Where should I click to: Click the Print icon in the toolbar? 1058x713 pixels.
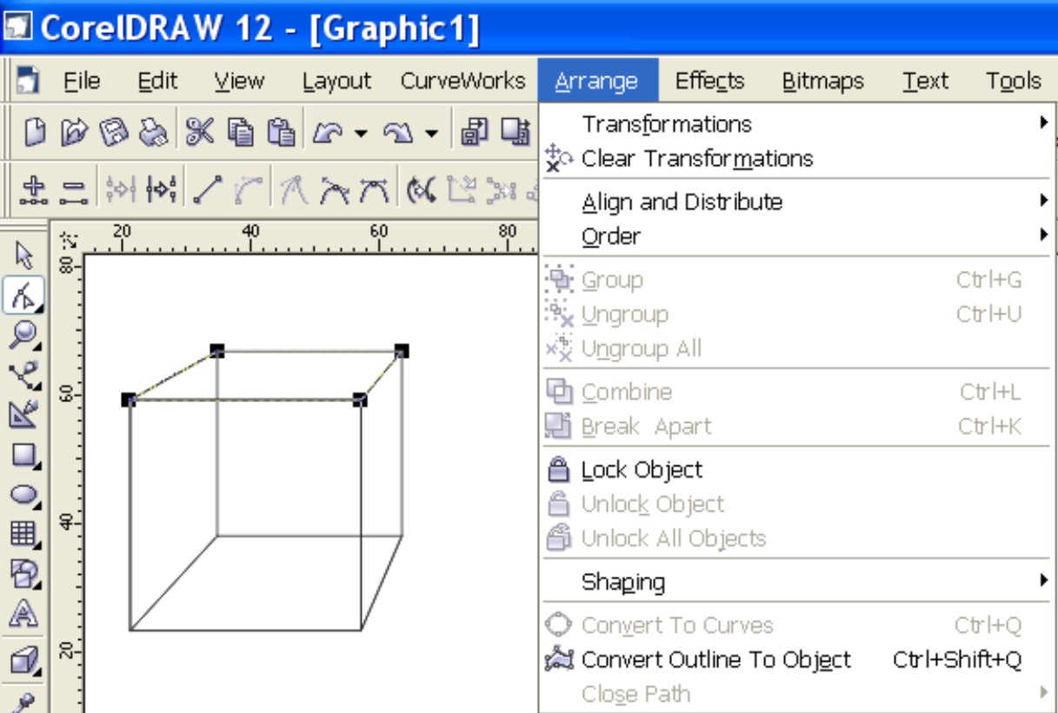154,133
